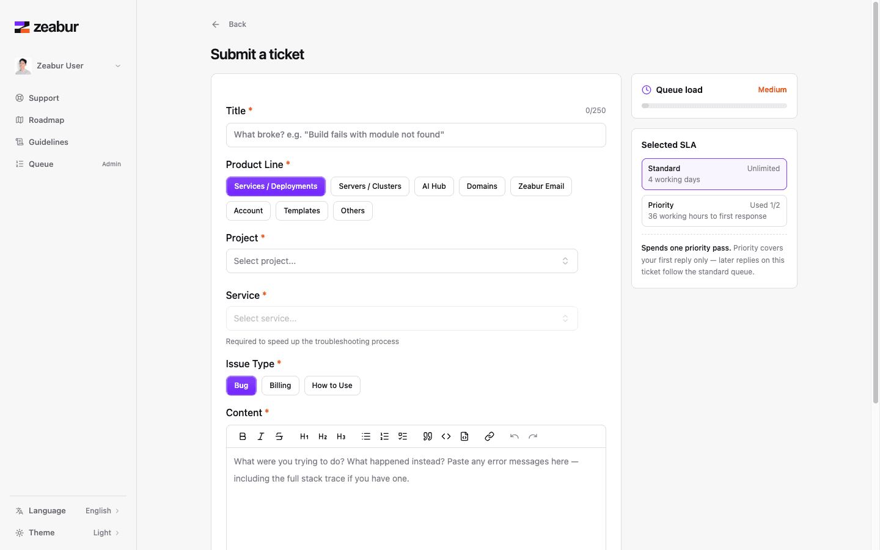Open the Select service dropdown
Viewport: 880px width, 550px height.
402,318
